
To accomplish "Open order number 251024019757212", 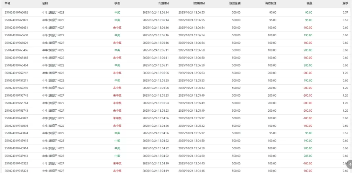I will coord(16,73).
